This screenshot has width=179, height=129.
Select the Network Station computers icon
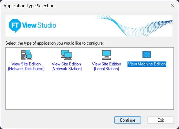[x=66, y=55]
